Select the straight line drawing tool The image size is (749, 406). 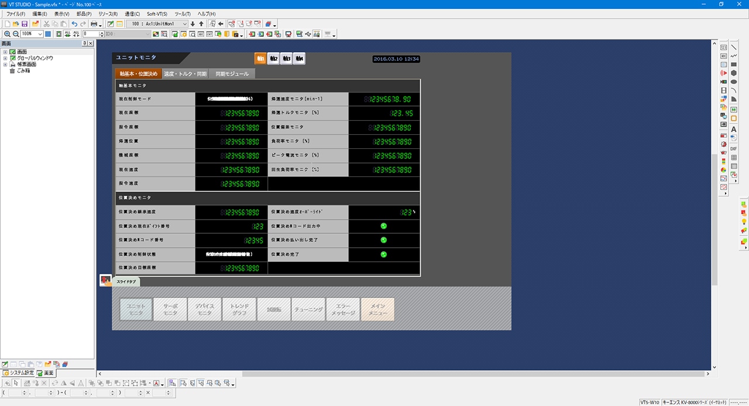click(x=733, y=47)
